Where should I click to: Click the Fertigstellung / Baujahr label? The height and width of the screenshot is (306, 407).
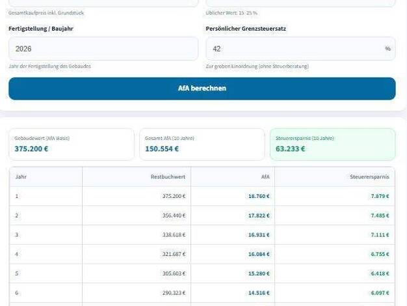pos(41,29)
